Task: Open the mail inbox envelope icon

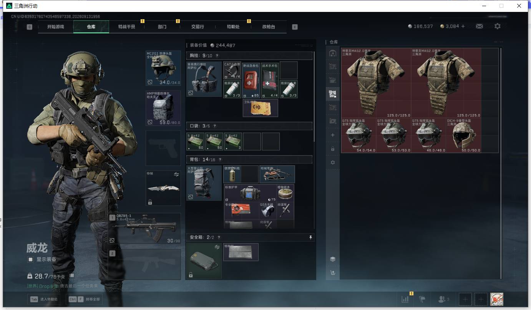Action: coord(479,26)
